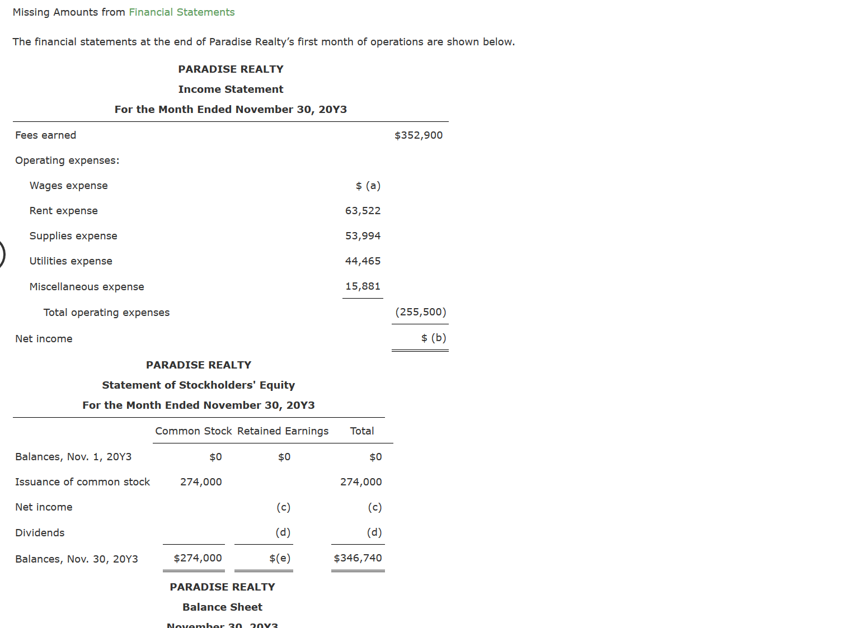Click the Fees earned amount $352,900
Screen dimensions: 855x628
(x=419, y=135)
